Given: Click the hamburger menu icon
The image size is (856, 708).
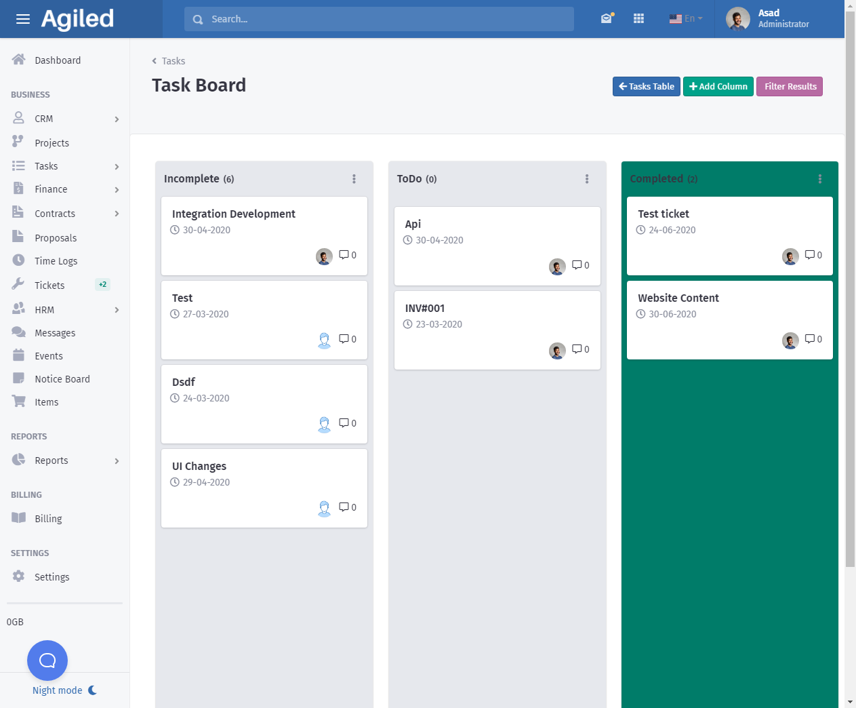Looking at the screenshot, I should coord(23,19).
